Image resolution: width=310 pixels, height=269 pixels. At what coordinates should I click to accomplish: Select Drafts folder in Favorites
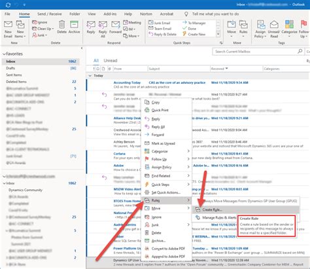tap(10, 68)
